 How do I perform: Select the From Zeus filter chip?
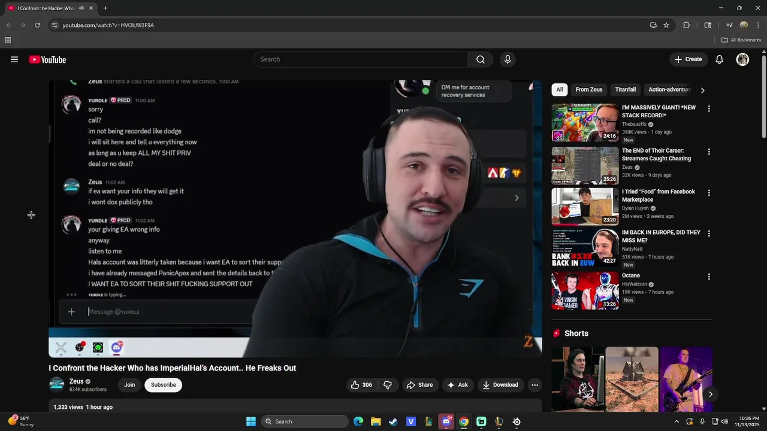589,90
